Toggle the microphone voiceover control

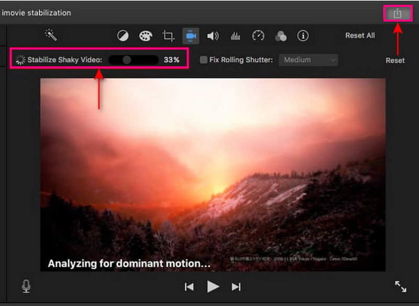[x=26, y=287]
